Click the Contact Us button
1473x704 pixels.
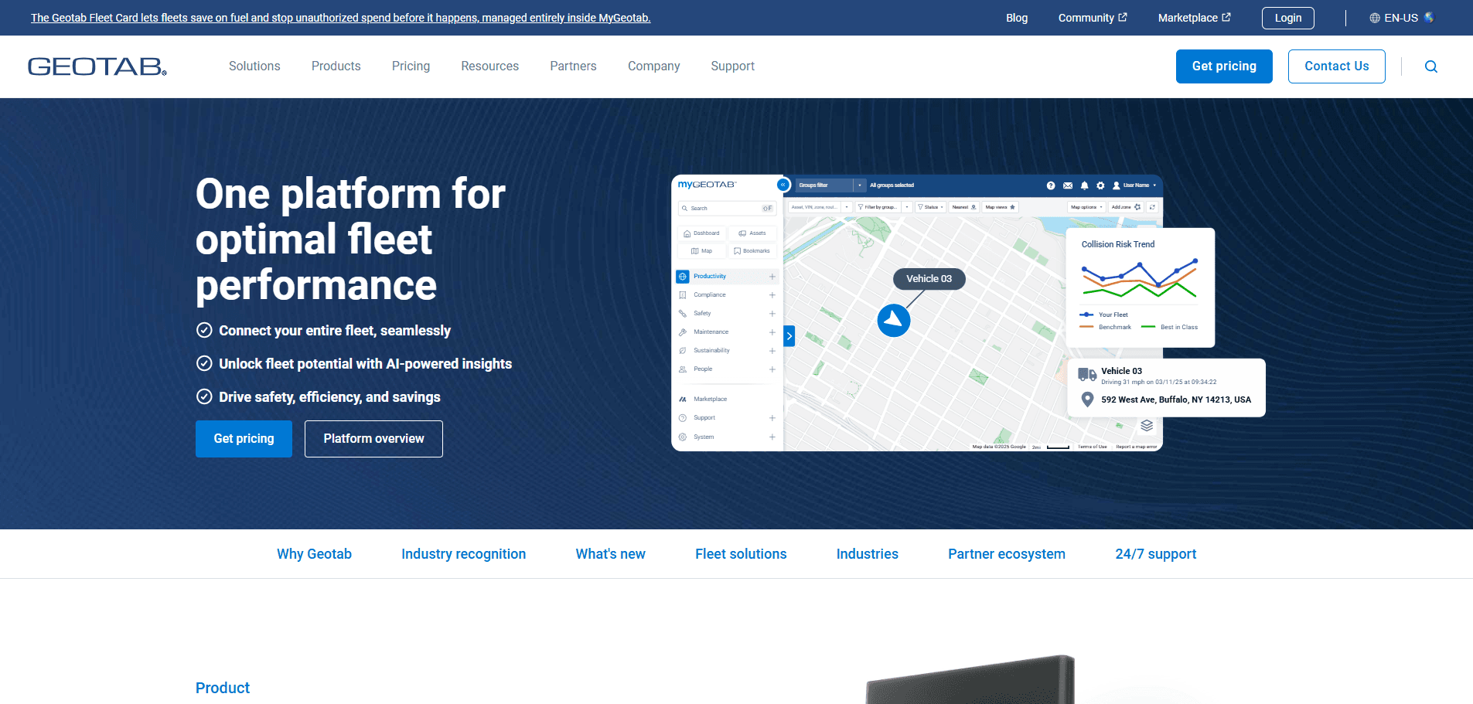(x=1336, y=66)
